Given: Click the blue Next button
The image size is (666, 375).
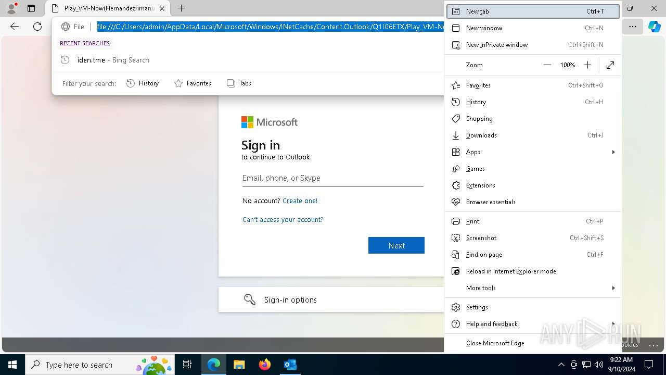Looking at the screenshot, I should point(396,245).
